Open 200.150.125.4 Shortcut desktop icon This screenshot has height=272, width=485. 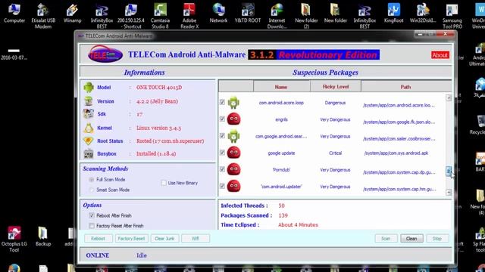point(131,16)
